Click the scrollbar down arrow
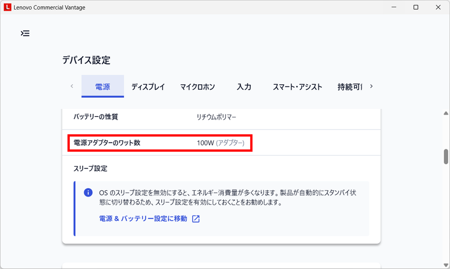This screenshot has height=269, width=450. [446, 265]
